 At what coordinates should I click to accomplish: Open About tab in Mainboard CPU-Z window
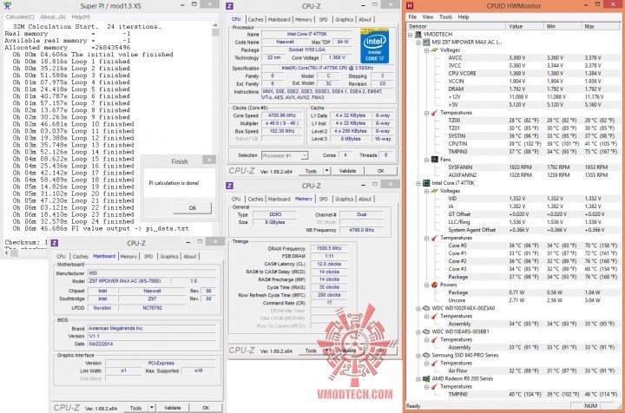click(x=190, y=257)
